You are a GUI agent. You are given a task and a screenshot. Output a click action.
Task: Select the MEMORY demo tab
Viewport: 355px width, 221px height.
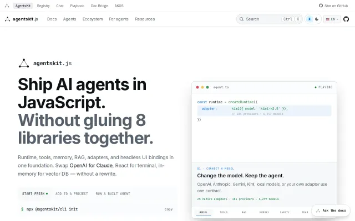(x=264, y=212)
